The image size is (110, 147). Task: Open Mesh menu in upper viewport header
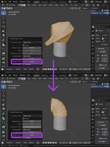45,5
